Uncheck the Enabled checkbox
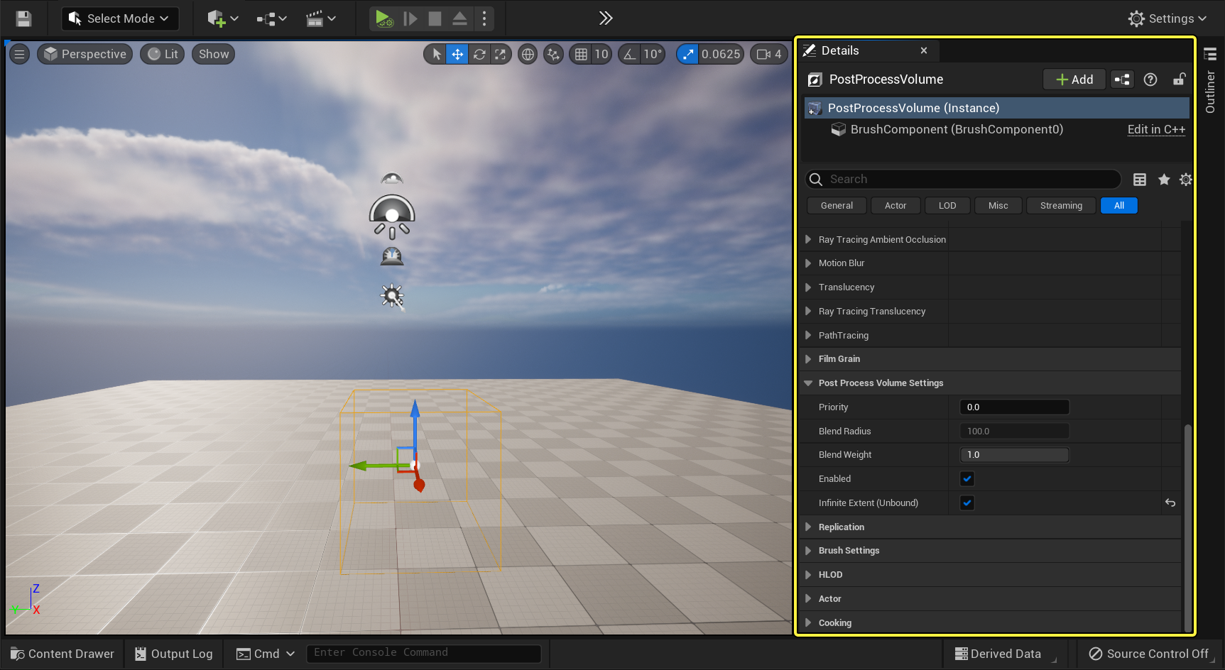Image resolution: width=1225 pixels, height=670 pixels. tap(967, 479)
